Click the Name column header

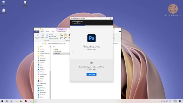click(x=55, y=47)
